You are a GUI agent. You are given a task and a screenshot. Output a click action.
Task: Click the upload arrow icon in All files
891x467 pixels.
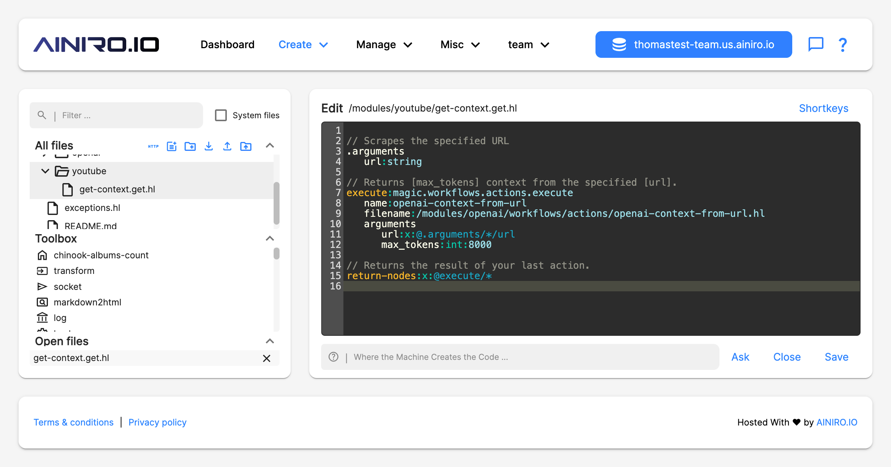[227, 146]
